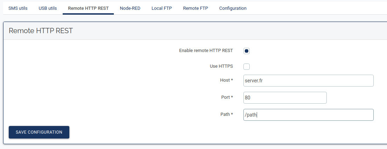
Task: Select the Remote HTTP REST tab
Action: pos(88,8)
